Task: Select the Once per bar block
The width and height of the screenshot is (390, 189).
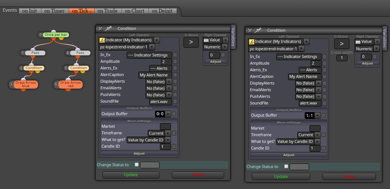Action: tap(56, 35)
